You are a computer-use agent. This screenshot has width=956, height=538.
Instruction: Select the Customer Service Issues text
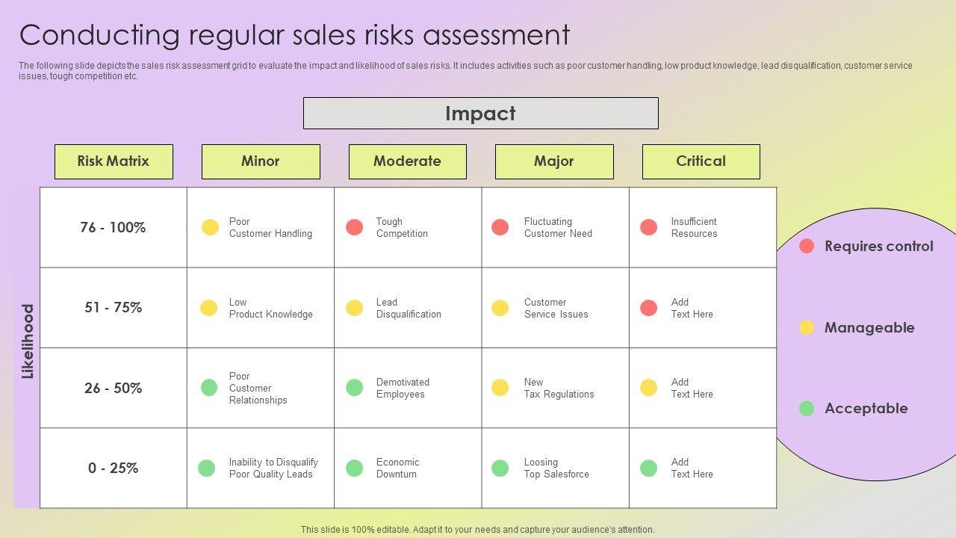(556, 308)
